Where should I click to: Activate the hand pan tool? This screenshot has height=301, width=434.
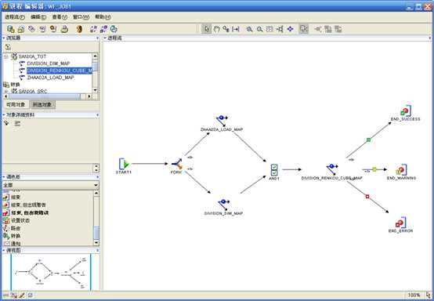(x=216, y=29)
